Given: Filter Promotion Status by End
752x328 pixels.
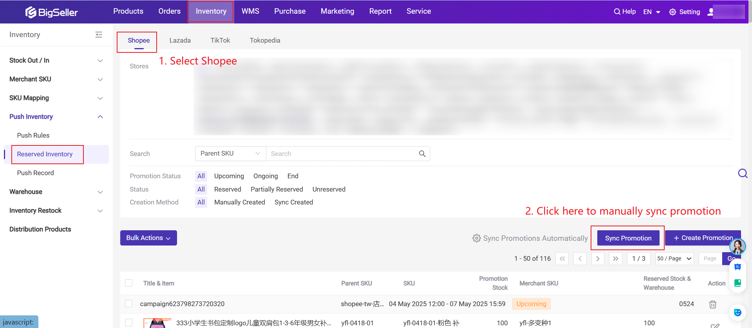Looking at the screenshot, I should click(x=293, y=176).
